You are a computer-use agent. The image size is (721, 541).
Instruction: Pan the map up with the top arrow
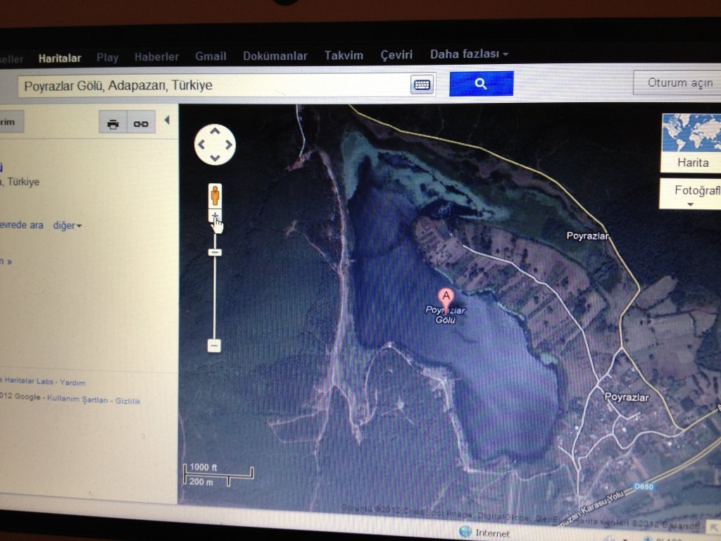coord(215,131)
